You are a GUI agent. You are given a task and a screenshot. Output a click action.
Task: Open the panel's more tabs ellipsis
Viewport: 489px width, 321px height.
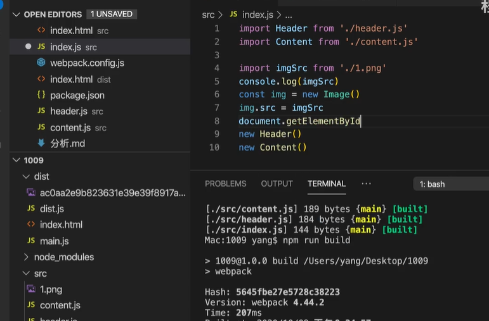coord(366,184)
